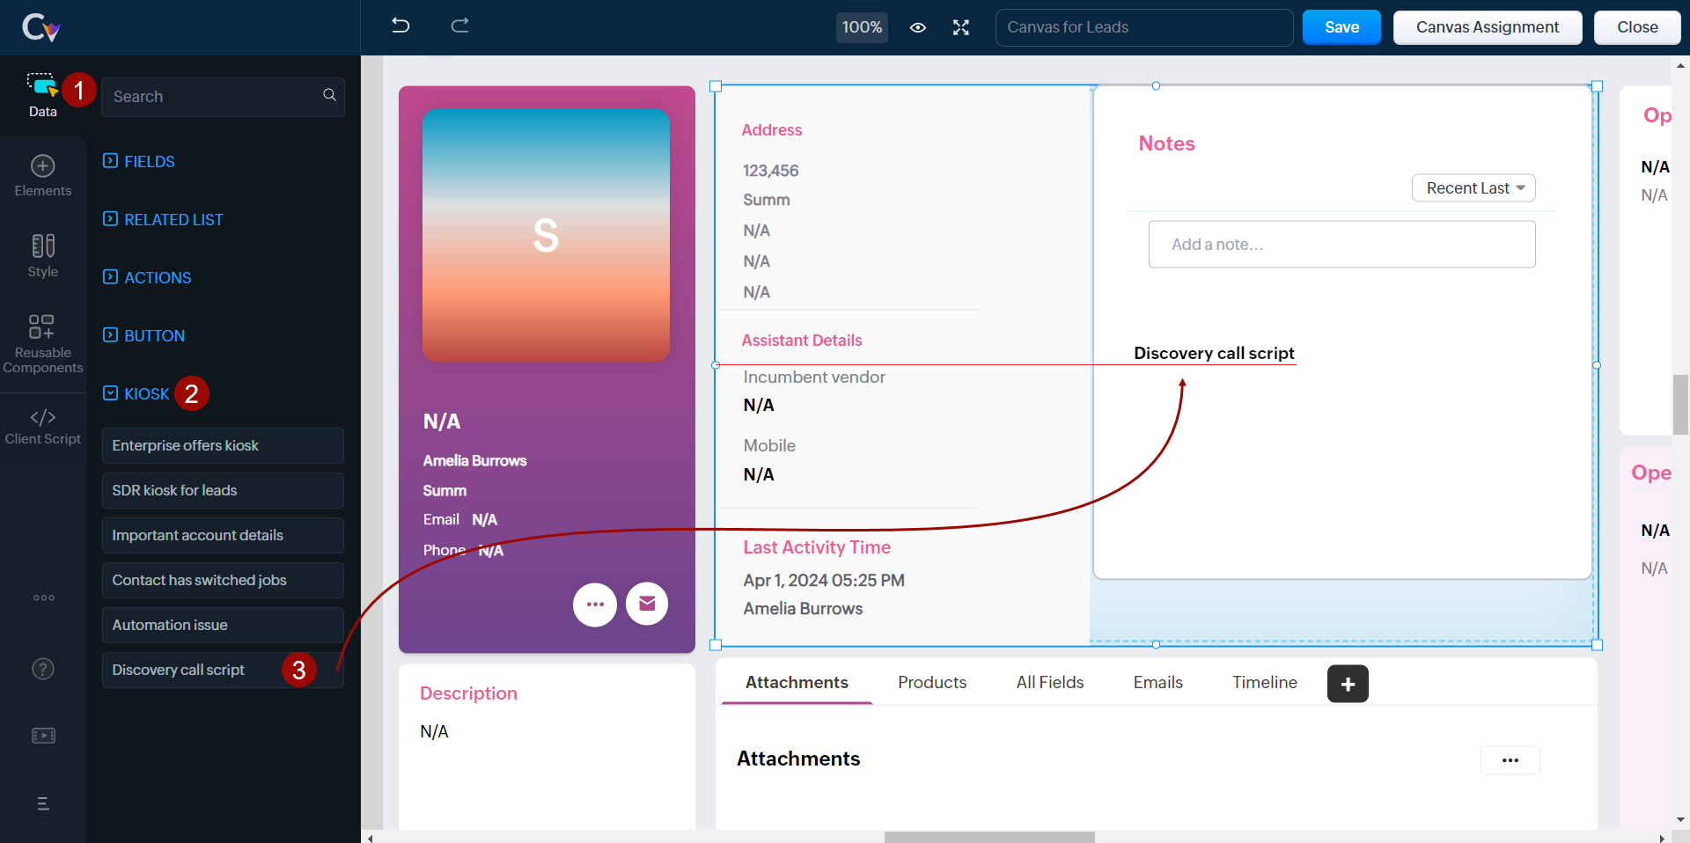This screenshot has width=1690, height=843.
Task: Open the Style panel
Action: [x=42, y=255]
